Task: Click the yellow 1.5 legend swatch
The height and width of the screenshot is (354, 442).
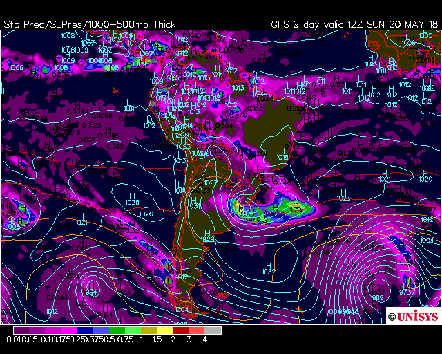Action: click(x=165, y=330)
